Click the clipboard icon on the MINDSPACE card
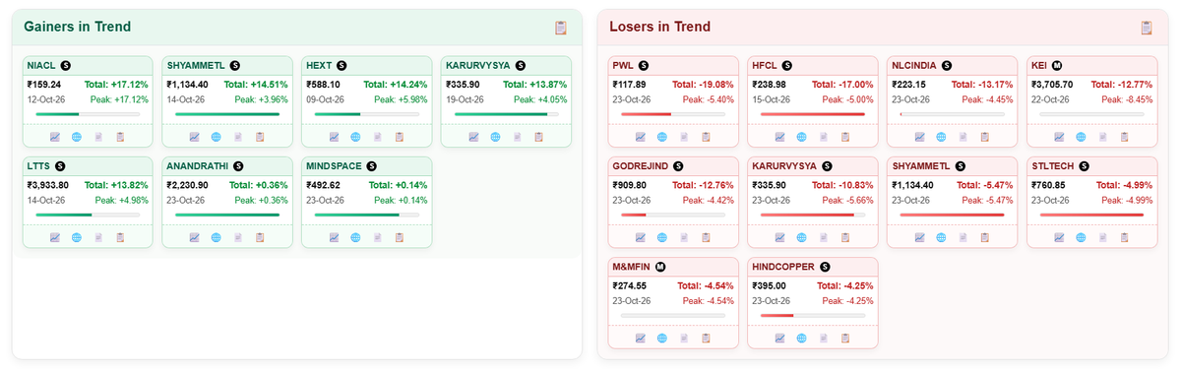Screen dimensions: 1181x372 point(400,237)
